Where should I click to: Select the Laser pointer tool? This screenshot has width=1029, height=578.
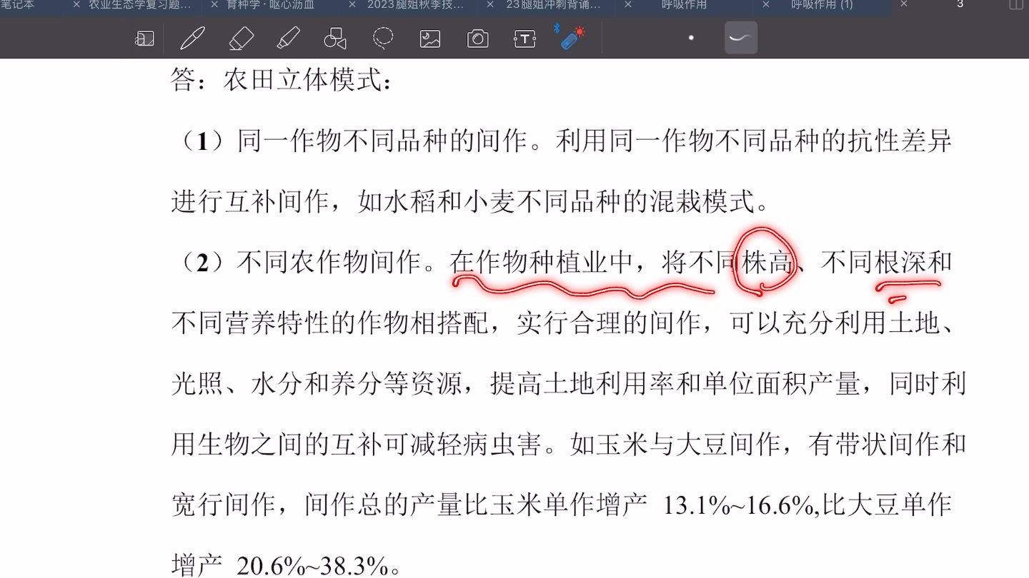pyautogui.click(x=572, y=37)
